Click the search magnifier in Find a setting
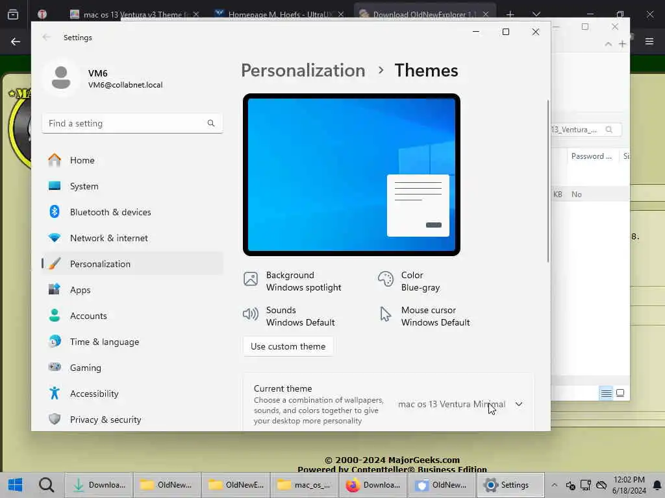Screen dimensions: 665x498 [x=211, y=123]
